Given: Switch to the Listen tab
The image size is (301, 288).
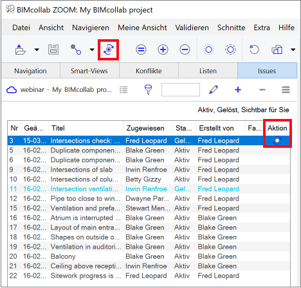Looking at the screenshot, I should [208, 71].
